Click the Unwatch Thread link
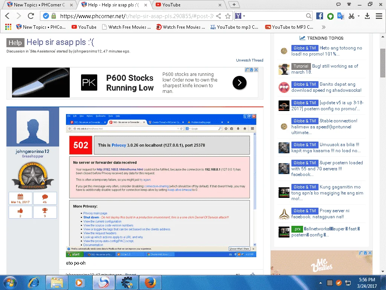Viewport: 386px width, 290px height. tap(250, 60)
